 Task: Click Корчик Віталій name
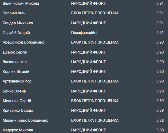click(16, 72)
